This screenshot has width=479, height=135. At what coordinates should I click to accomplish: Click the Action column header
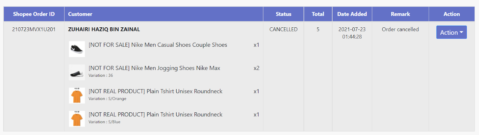(452, 14)
